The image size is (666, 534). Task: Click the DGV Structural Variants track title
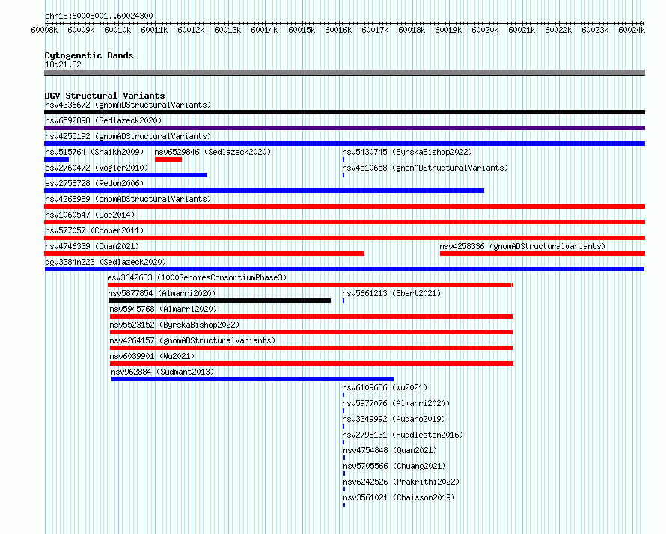tap(105, 96)
